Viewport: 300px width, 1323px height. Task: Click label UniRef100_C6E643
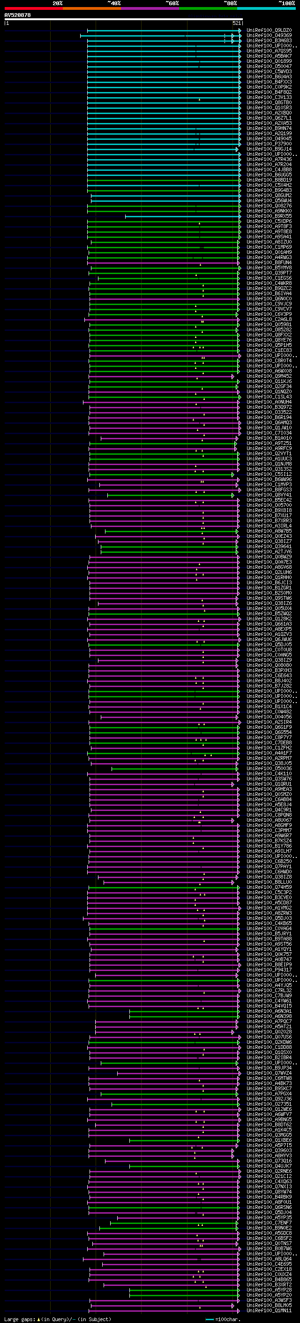click(x=269, y=675)
